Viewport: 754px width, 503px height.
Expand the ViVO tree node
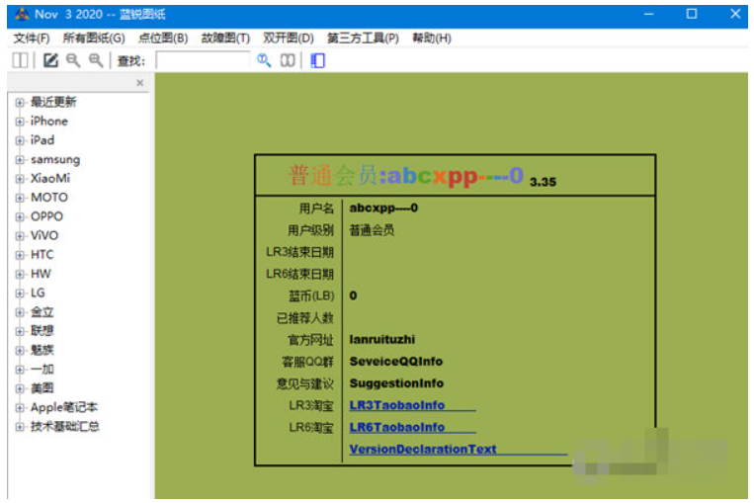(x=20, y=236)
